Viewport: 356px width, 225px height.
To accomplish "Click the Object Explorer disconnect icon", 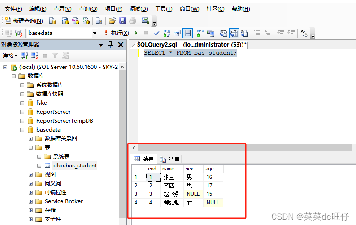I will 35,56.
